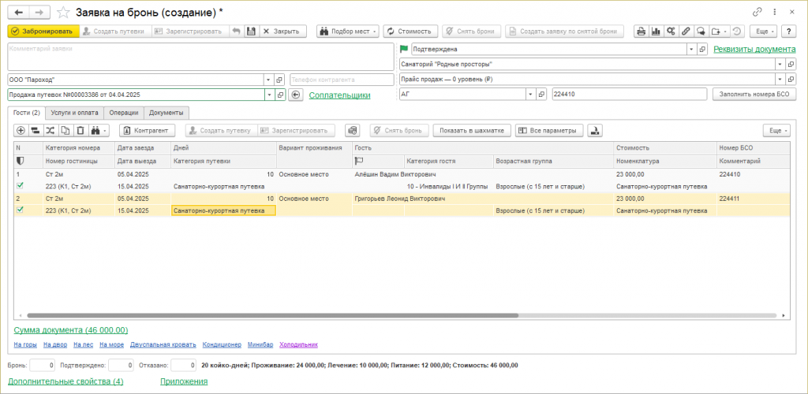Copy the guest row with the copy icon
Screen dimensions: 808x394
tap(65, 130)
